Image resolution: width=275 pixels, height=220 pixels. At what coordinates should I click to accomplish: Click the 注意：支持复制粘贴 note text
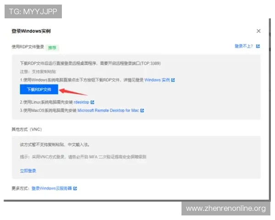point(38,71)
